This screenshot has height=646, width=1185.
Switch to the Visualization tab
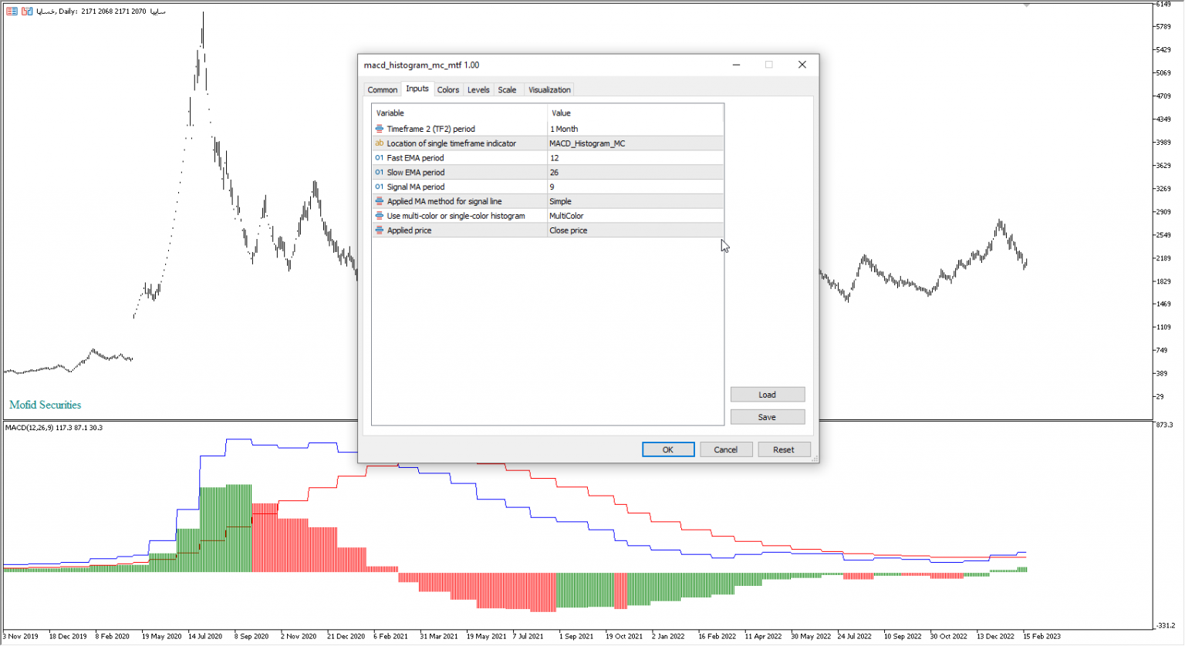coord(549,89)
